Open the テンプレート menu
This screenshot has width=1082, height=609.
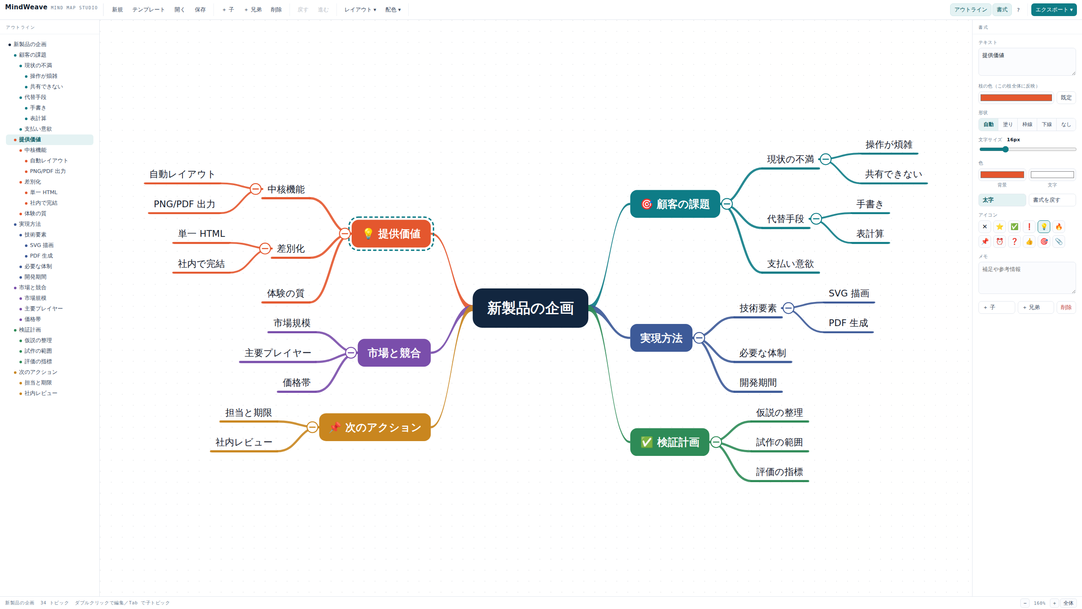[148, 10]
